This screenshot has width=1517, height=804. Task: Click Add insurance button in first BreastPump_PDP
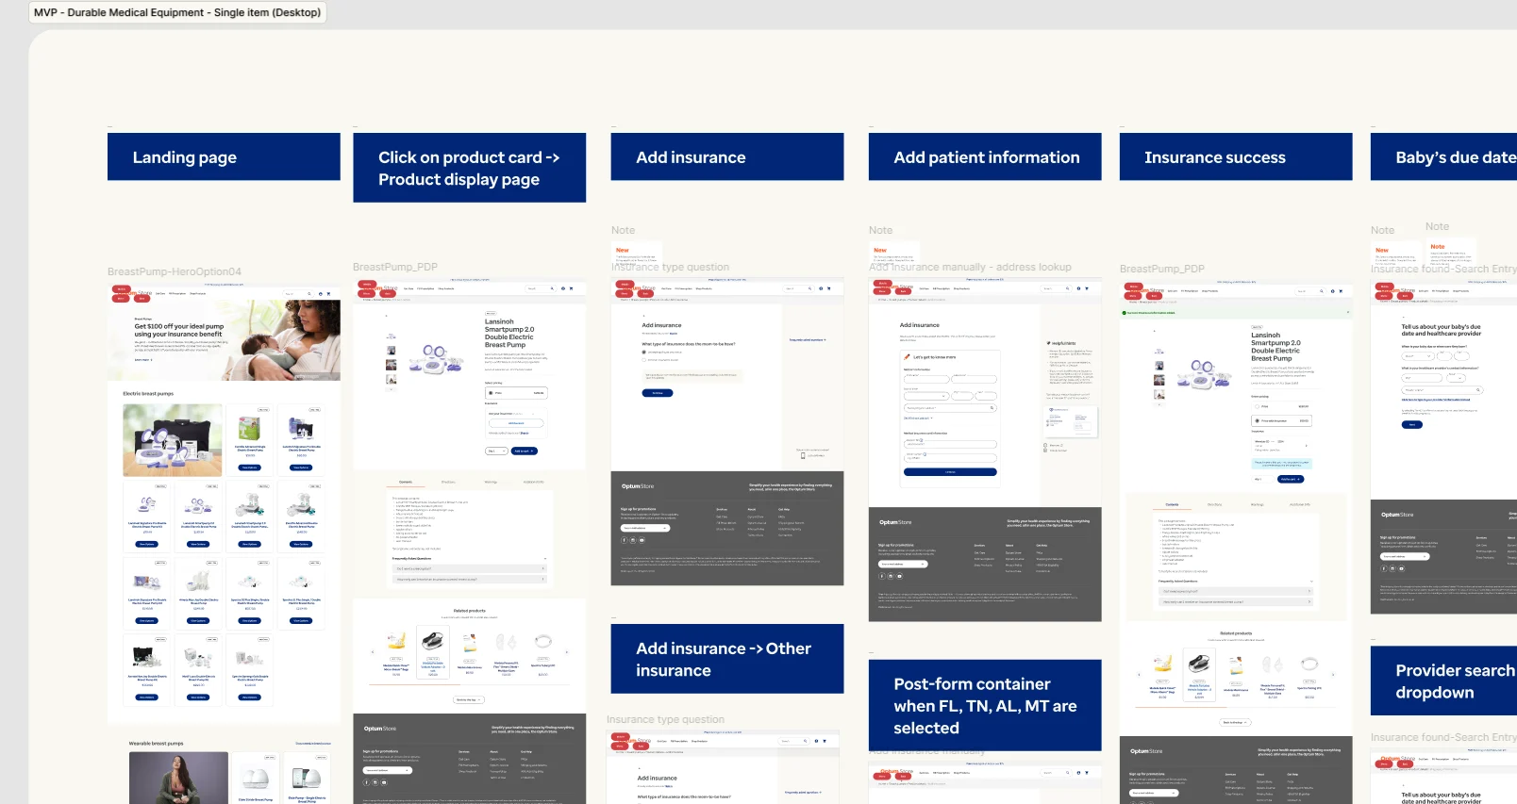tap(516, 423)
